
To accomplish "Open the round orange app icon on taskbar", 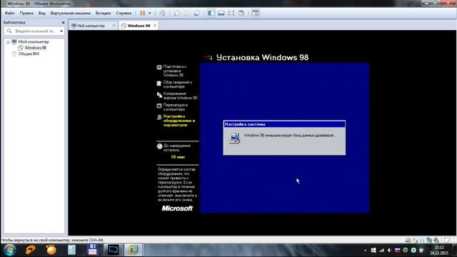I will [x=51, y=250].
